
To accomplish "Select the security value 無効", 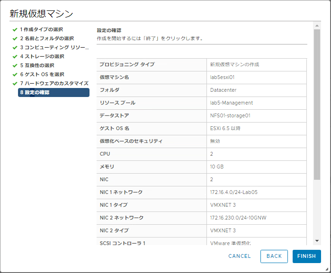I will click(x=215, y=141).
